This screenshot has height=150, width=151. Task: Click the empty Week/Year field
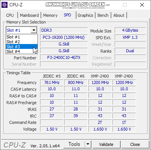point(130,44)
